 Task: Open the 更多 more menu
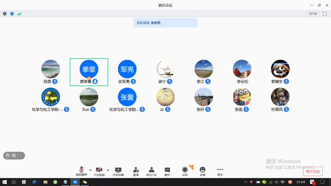[x=220, y=171]
